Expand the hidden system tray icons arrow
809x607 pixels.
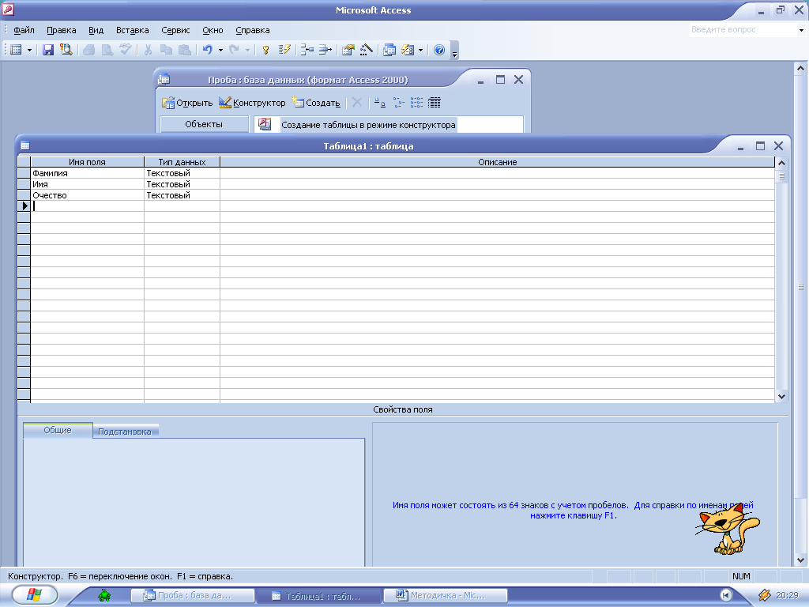(726, 596)
